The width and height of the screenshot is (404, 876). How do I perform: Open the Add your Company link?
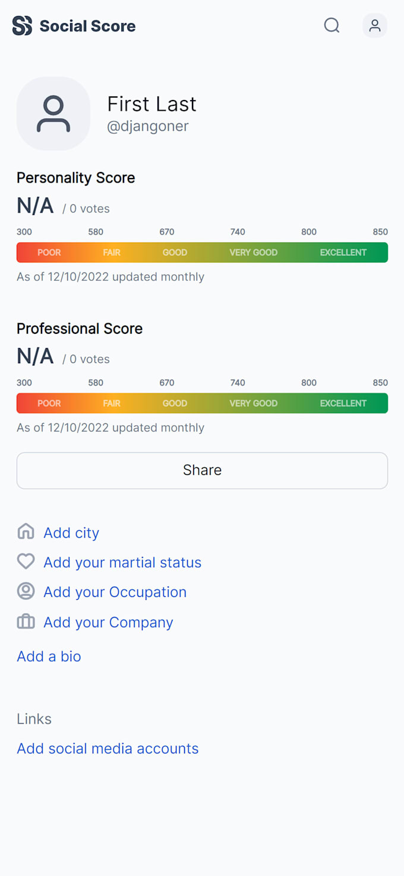(108, 622)
